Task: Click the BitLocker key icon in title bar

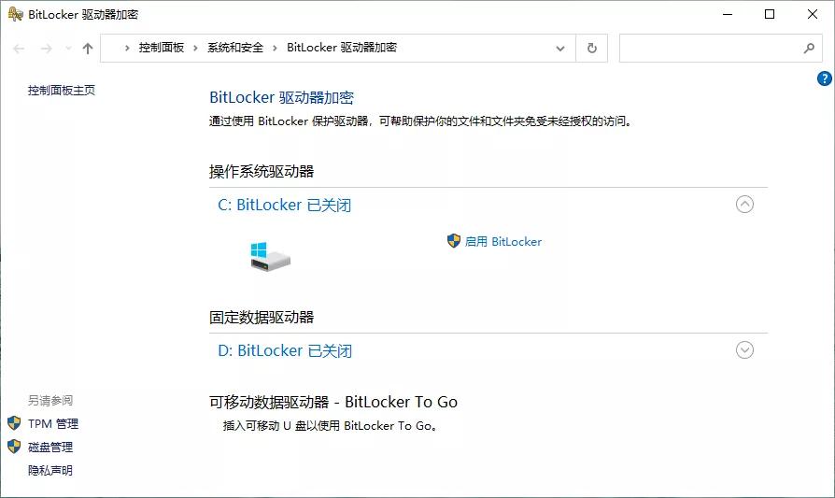Action: (x=15, y=14)
